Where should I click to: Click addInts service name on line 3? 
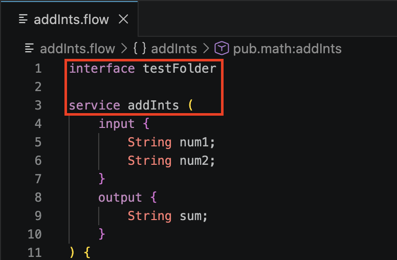[x=153, y=105]
